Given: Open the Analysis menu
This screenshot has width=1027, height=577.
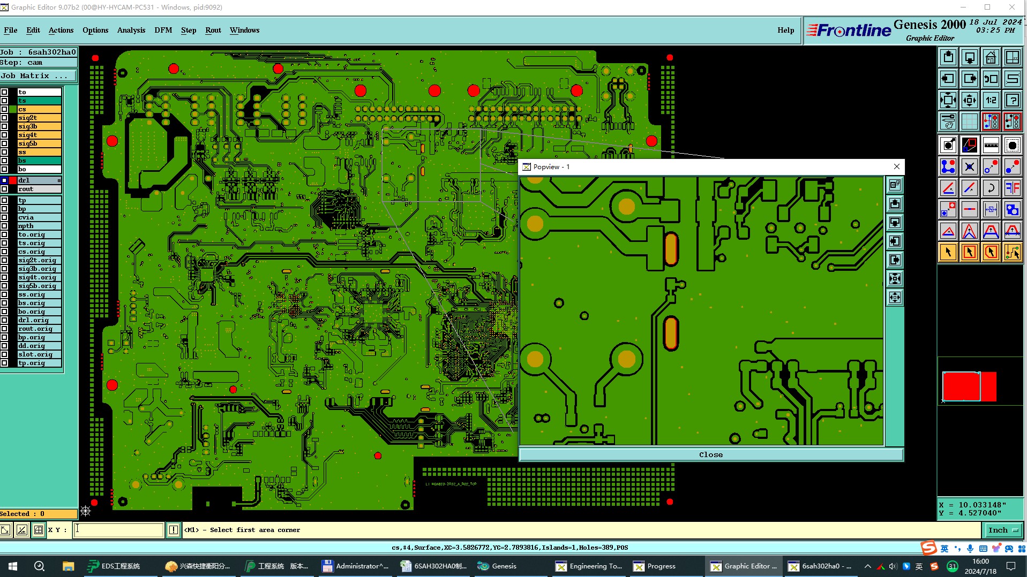Looking at the screenshot, I should tap(131, 30).
